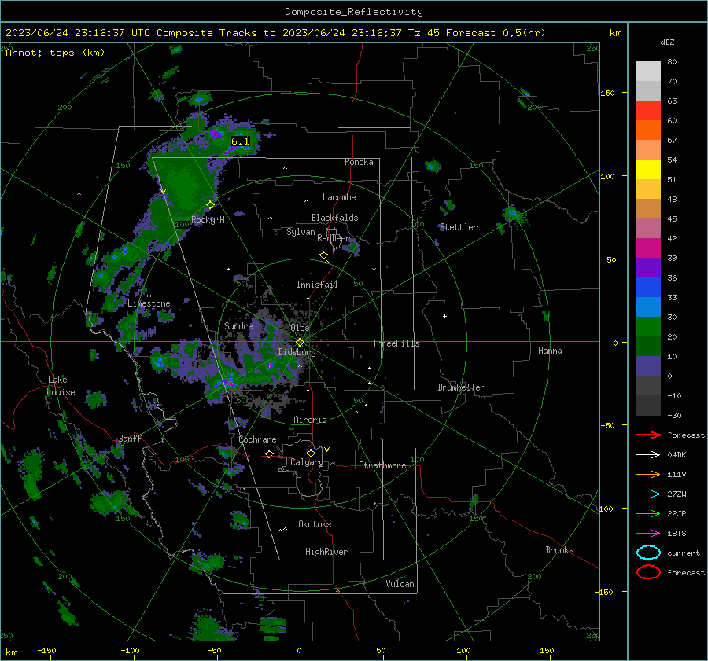Click the red forecast ellipse in legend
The height and width of the screenshot is (661, 708).
click(x=648, y=572)
